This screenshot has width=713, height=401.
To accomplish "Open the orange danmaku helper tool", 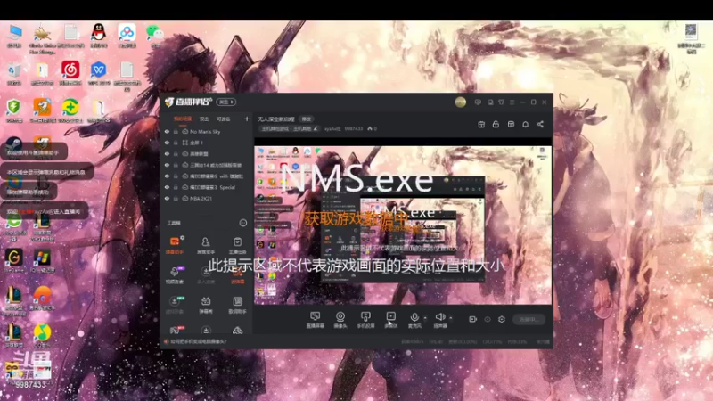I will 174,245.
